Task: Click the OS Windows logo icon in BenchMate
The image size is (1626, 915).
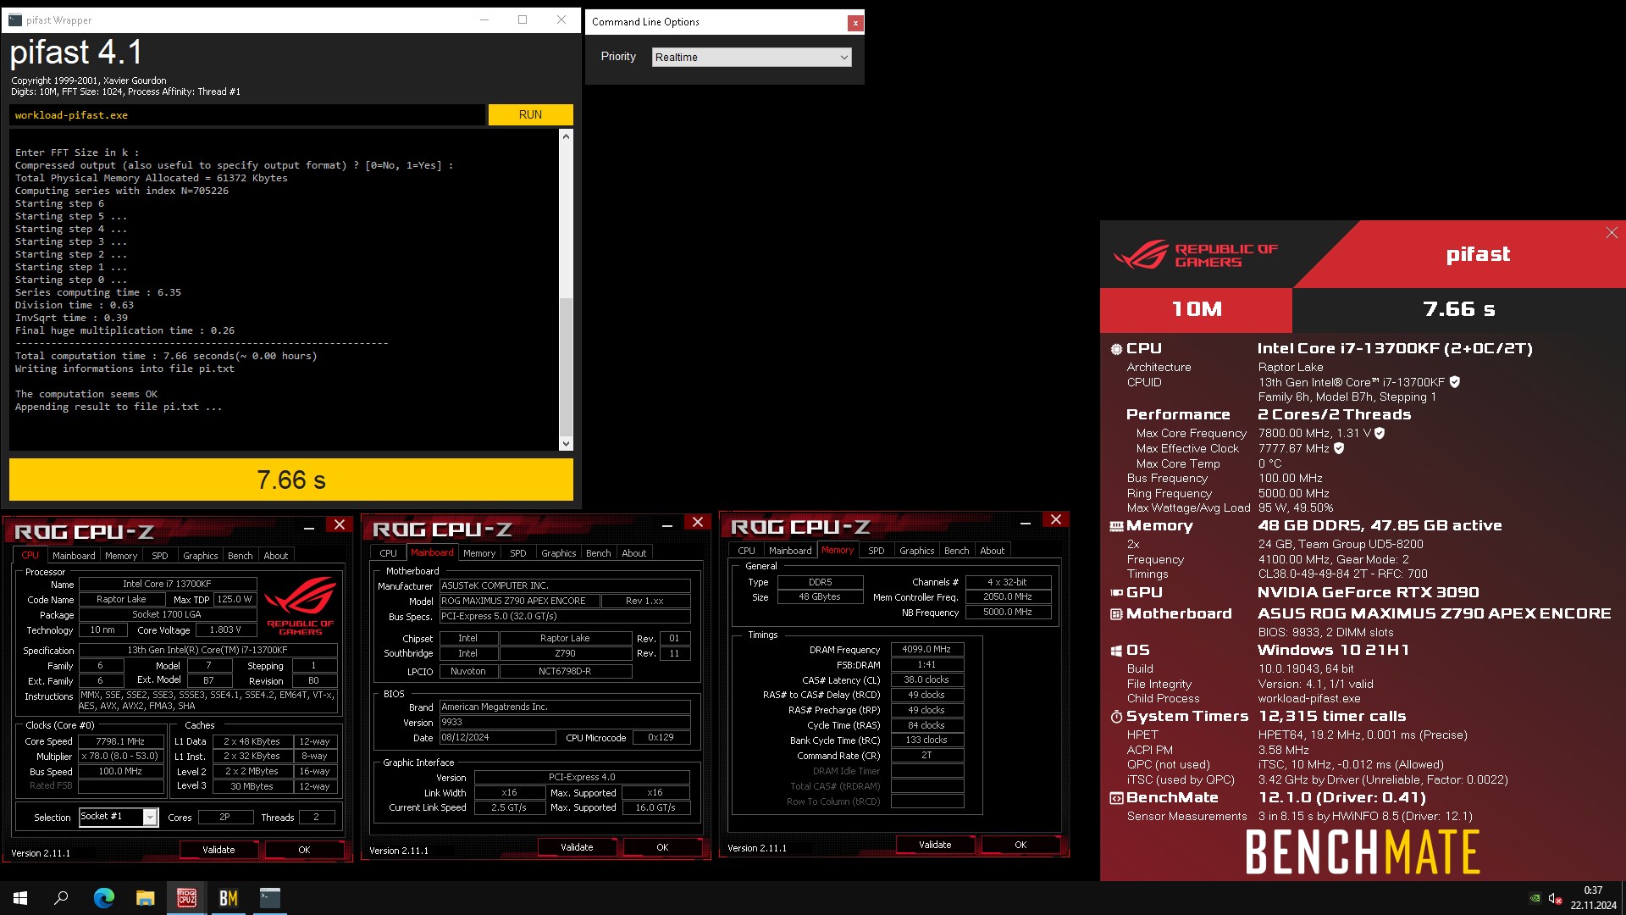Action: (x=1116, y=651)
